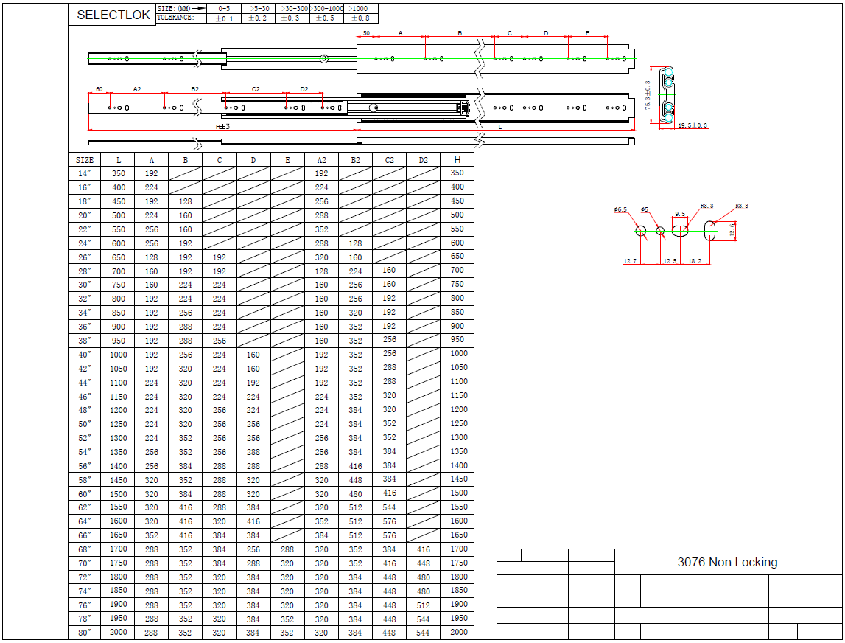Select the SIZE column header
This screenshot has width=845, height=643.
85,159
